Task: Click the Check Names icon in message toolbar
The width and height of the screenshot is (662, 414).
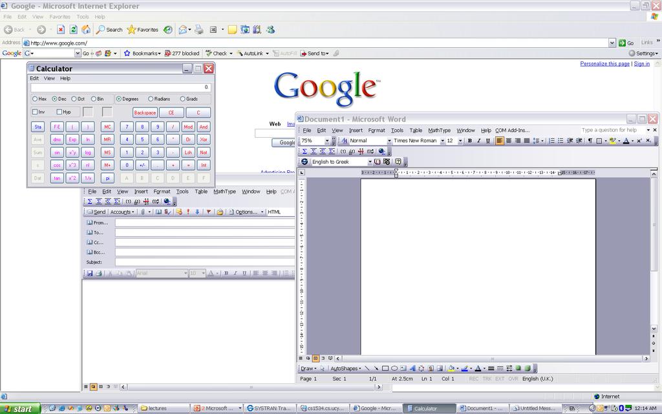Action: 167,212
